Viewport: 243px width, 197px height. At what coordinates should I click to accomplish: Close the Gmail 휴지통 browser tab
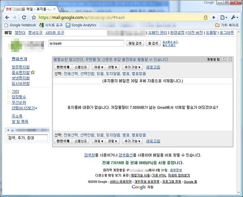tap(54, 9)
